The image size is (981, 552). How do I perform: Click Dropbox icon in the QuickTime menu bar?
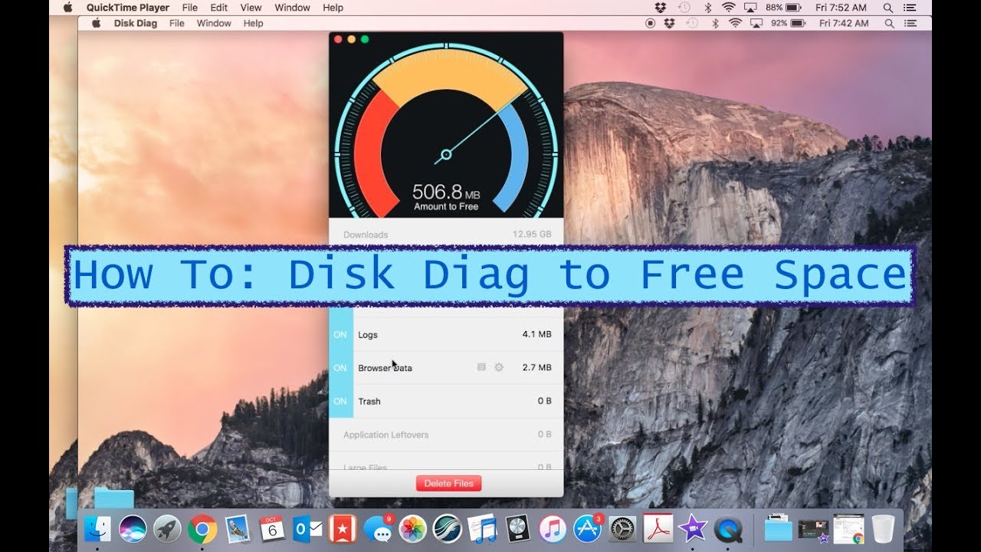coord(661,8)
